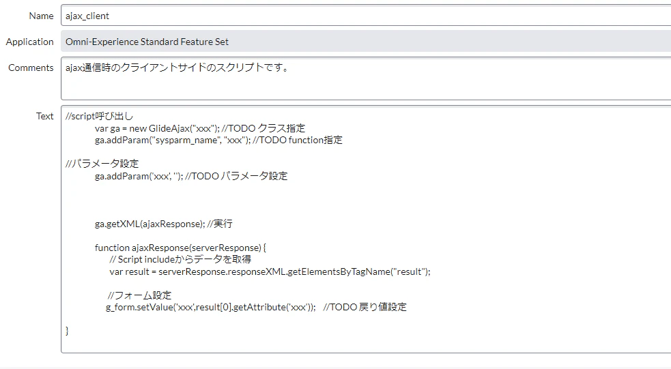Click the read-only Application field
The width and height of the screenshot is (671, 369).
tap(366, 42)
